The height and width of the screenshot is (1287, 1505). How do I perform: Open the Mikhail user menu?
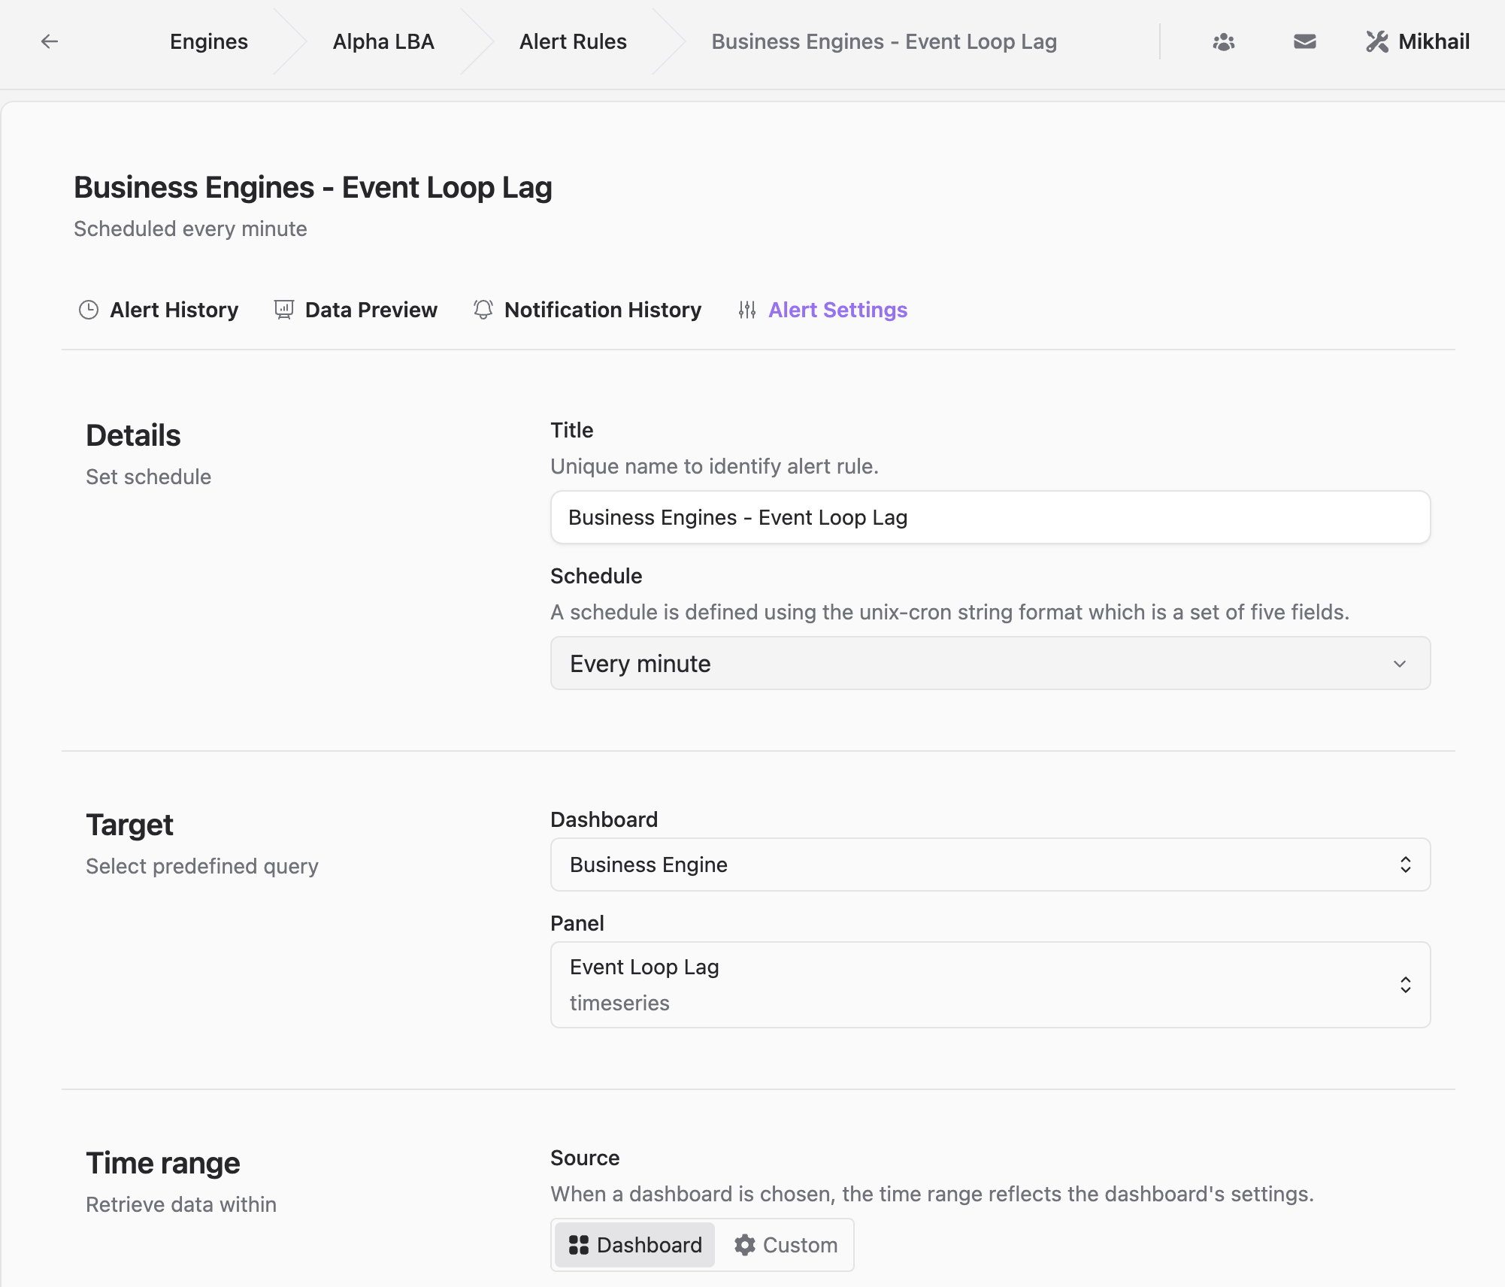(x=1418, y=41)
